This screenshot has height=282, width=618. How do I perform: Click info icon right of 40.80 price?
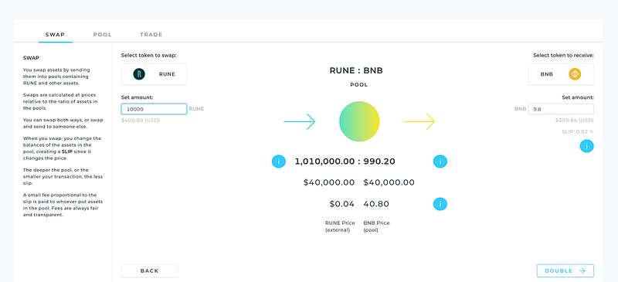(440, 204)
